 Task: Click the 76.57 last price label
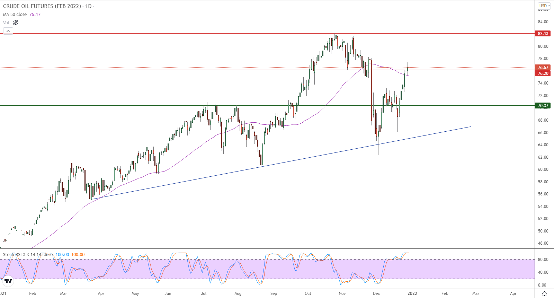pos(543,68)
